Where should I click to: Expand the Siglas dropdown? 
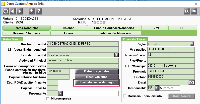tap(192, 44)
